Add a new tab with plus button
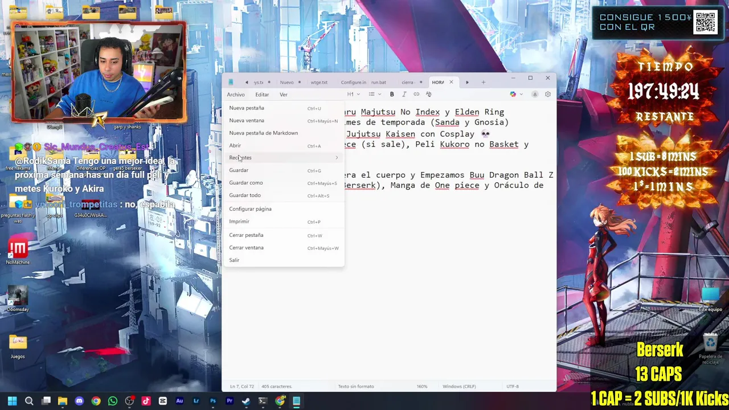 484,83
